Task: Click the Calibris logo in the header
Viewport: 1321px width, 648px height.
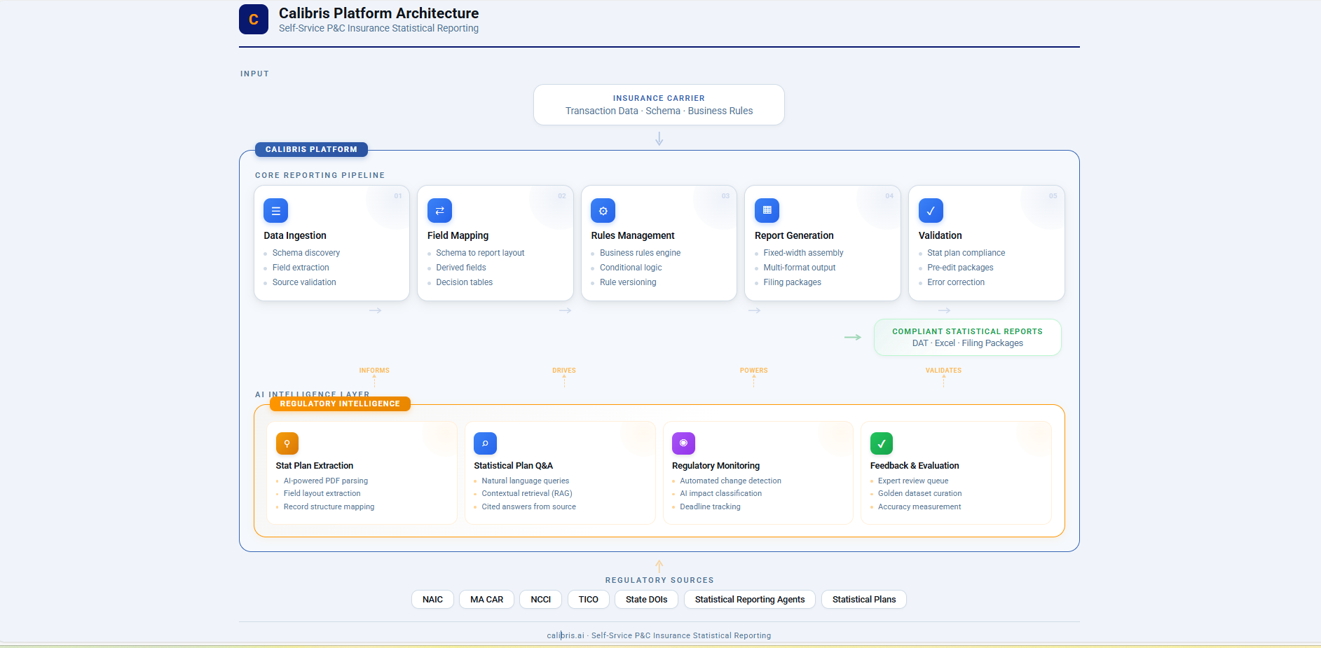Action: (253, 19)
